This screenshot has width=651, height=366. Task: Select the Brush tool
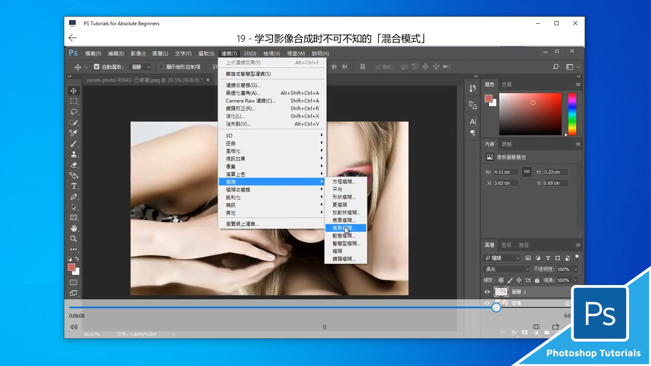click(x=74, y=144)
